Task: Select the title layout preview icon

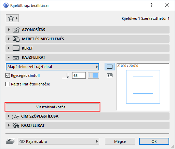Action: coord(110,67)
